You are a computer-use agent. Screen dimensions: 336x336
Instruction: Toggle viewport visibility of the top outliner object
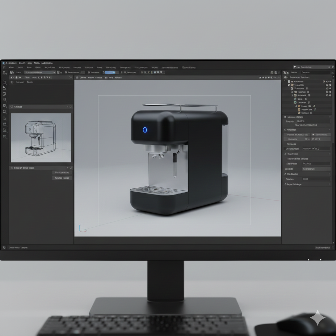tap(327, 82)
